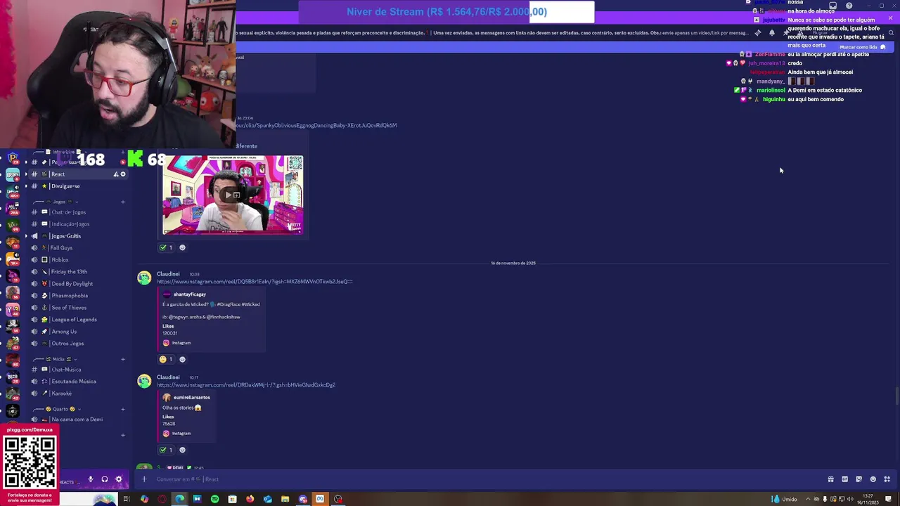Open the Discord help icon
Viewport: 900px width, 506px height.
(849, 6)
